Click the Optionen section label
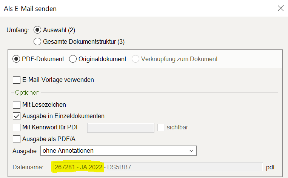Screen dimensions: 288x178 tap(27, 92)
